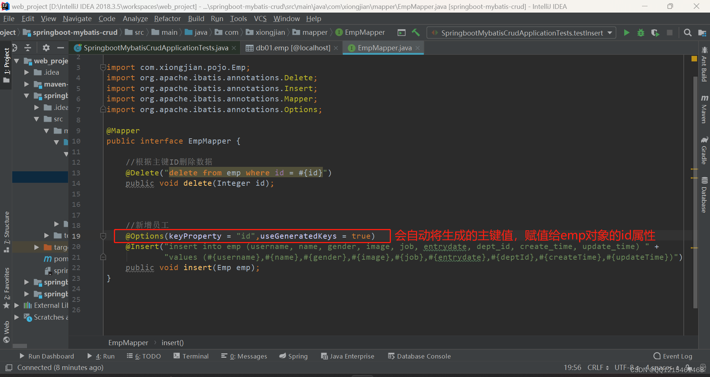This screenshot has width=710, height=377.
Task: Close the SpringbootMybatisCrudApplicationTests.java tab
Action: click(x=234, y=48)
